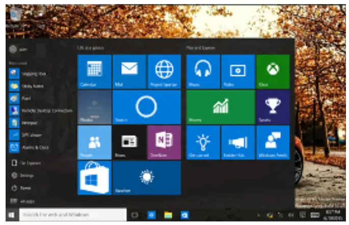
Task: Open the volume speaker icon
Action: [291, 215]
